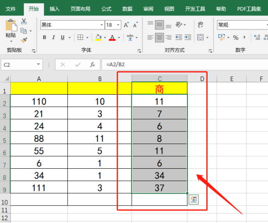Toggle Bold formatting
This screenshot has height=223, width=268.
45,37
